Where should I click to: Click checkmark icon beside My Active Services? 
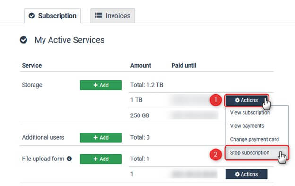[24, 40]
